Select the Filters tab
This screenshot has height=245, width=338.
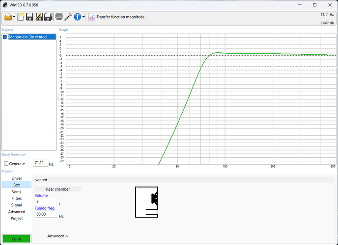coord(17,198)
